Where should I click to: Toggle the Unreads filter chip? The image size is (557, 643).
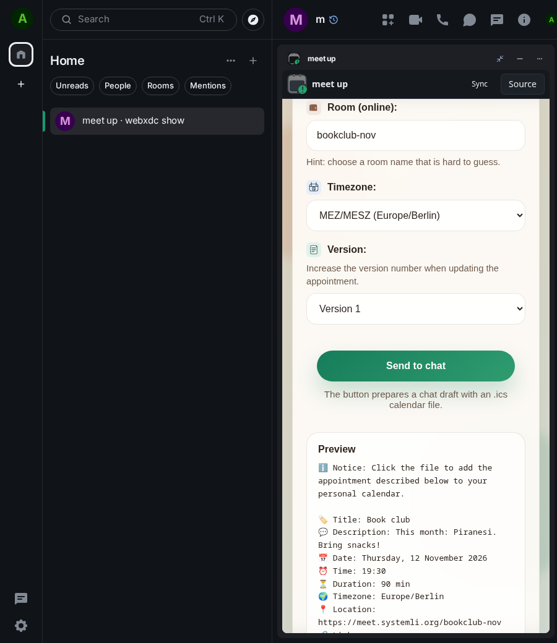click(72, 86)
